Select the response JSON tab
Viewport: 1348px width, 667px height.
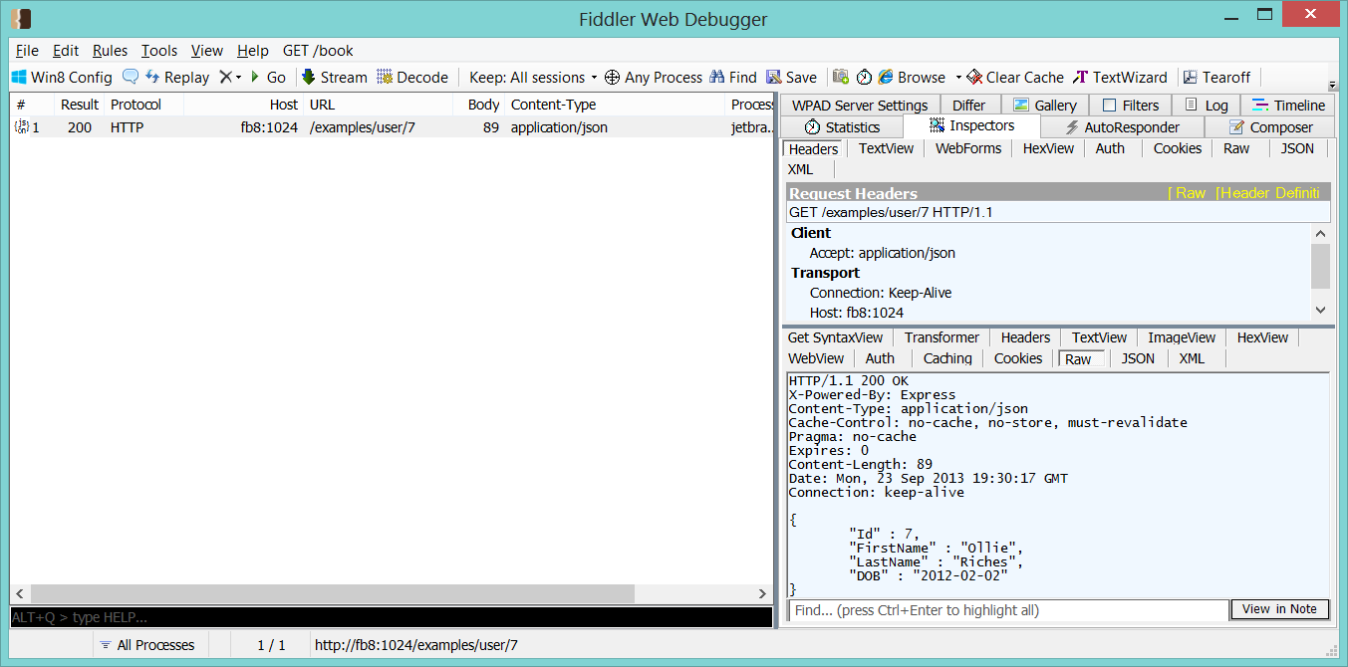[1138, 358]
